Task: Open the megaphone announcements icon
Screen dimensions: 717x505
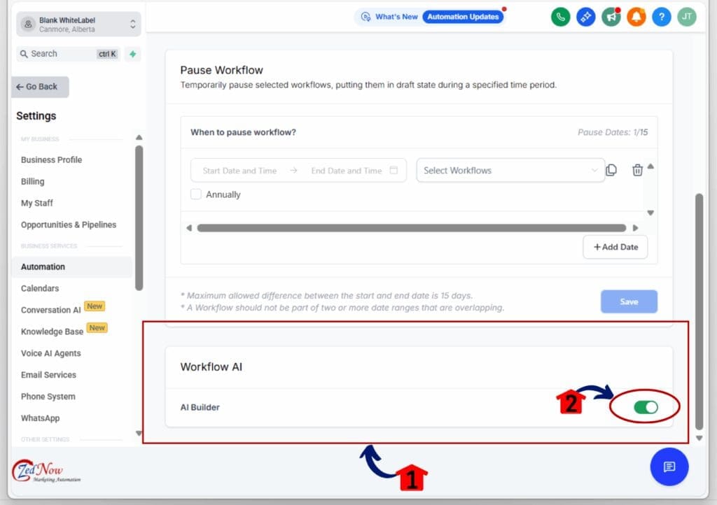Action: [611, 17]
